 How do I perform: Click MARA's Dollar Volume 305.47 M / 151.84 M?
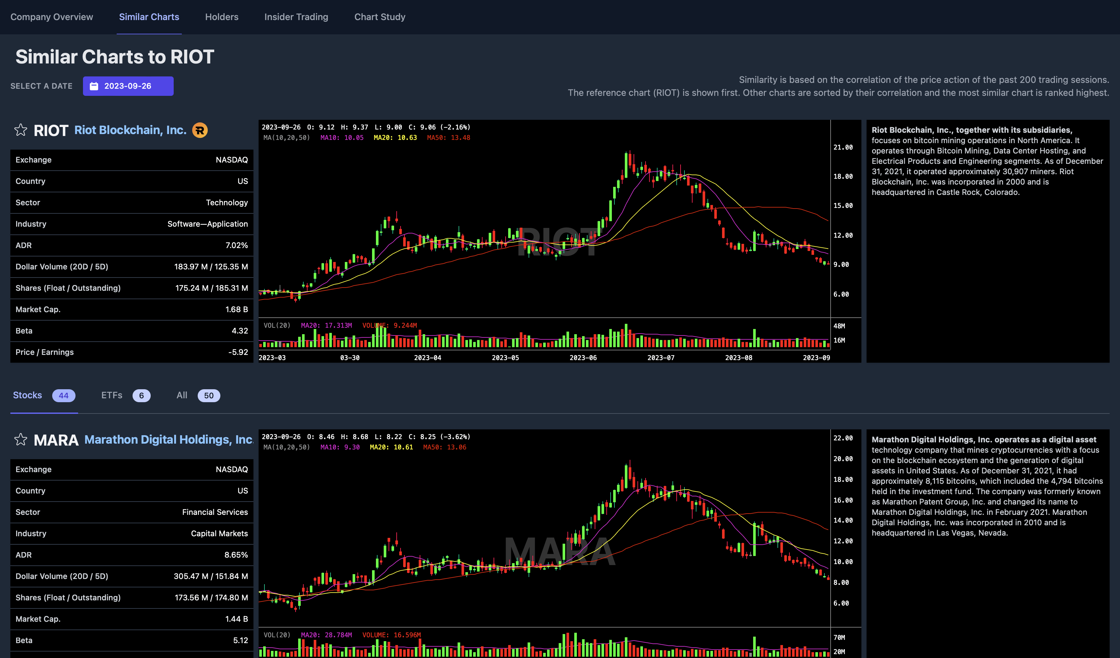[211, 576]
